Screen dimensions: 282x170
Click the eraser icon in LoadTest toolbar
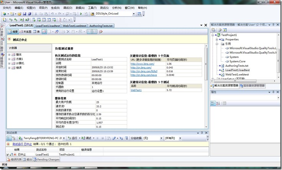click(x=101, y=32)
